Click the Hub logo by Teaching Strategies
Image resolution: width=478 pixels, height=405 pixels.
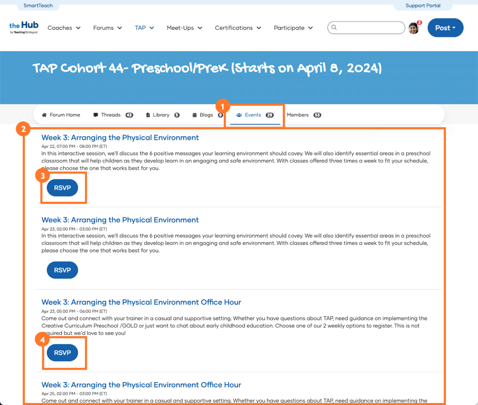pos(24,28)
